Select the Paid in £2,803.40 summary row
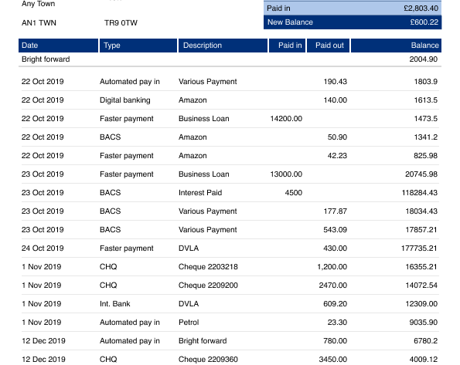This screenshot has width=460, height=365. [353, 8]
